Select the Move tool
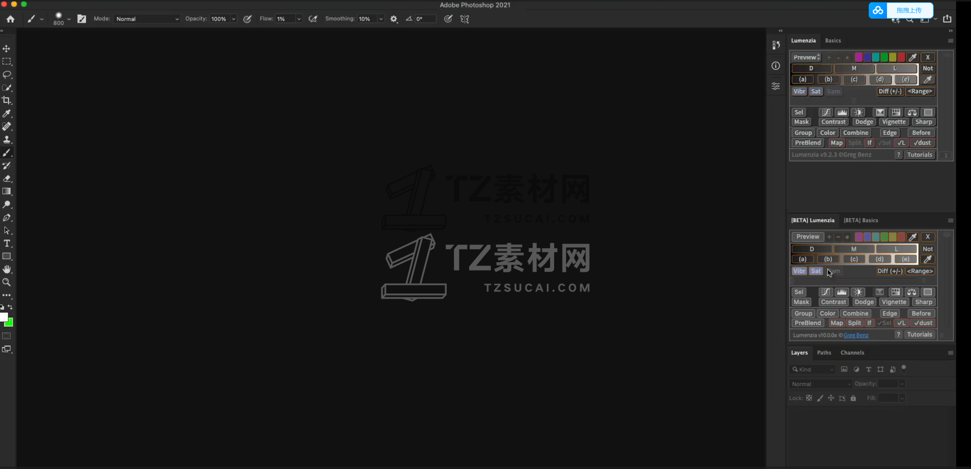The width and height of the screenshot is (971, 469). point(7,49)
